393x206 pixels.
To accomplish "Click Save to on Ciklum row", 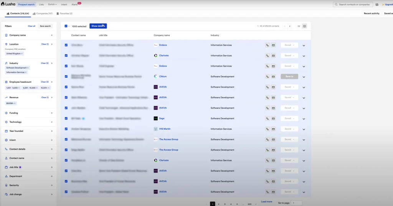I will [289, 77].
